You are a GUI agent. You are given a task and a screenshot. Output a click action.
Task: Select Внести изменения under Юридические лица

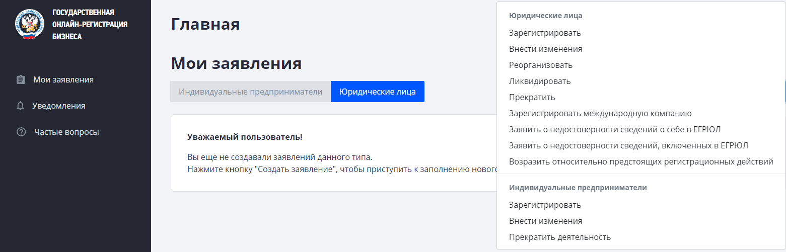coord(545,49)
